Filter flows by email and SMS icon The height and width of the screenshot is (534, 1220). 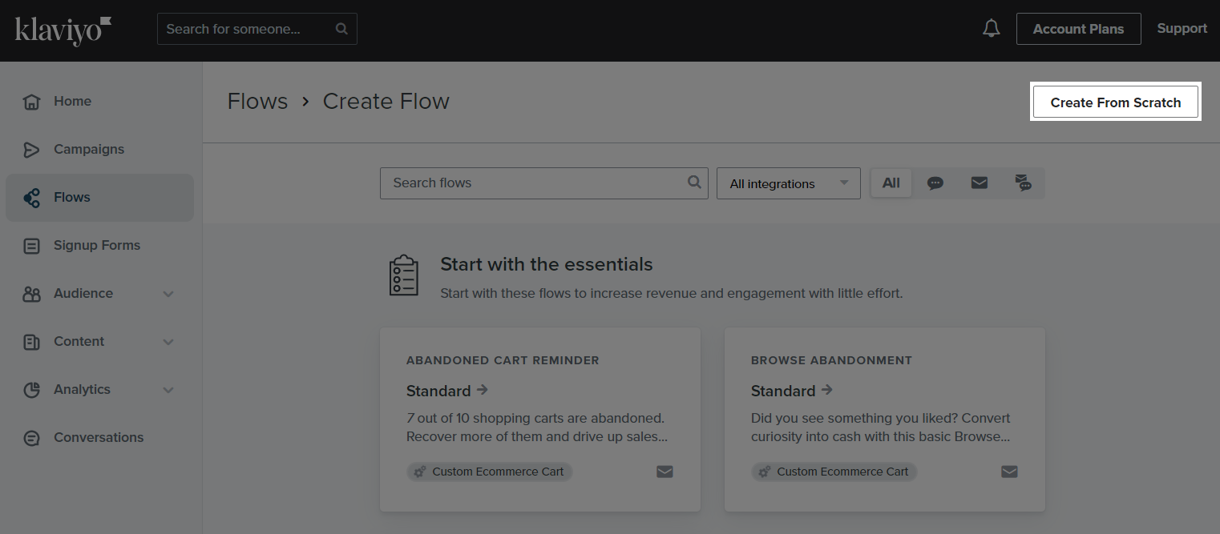(1023, 183)
